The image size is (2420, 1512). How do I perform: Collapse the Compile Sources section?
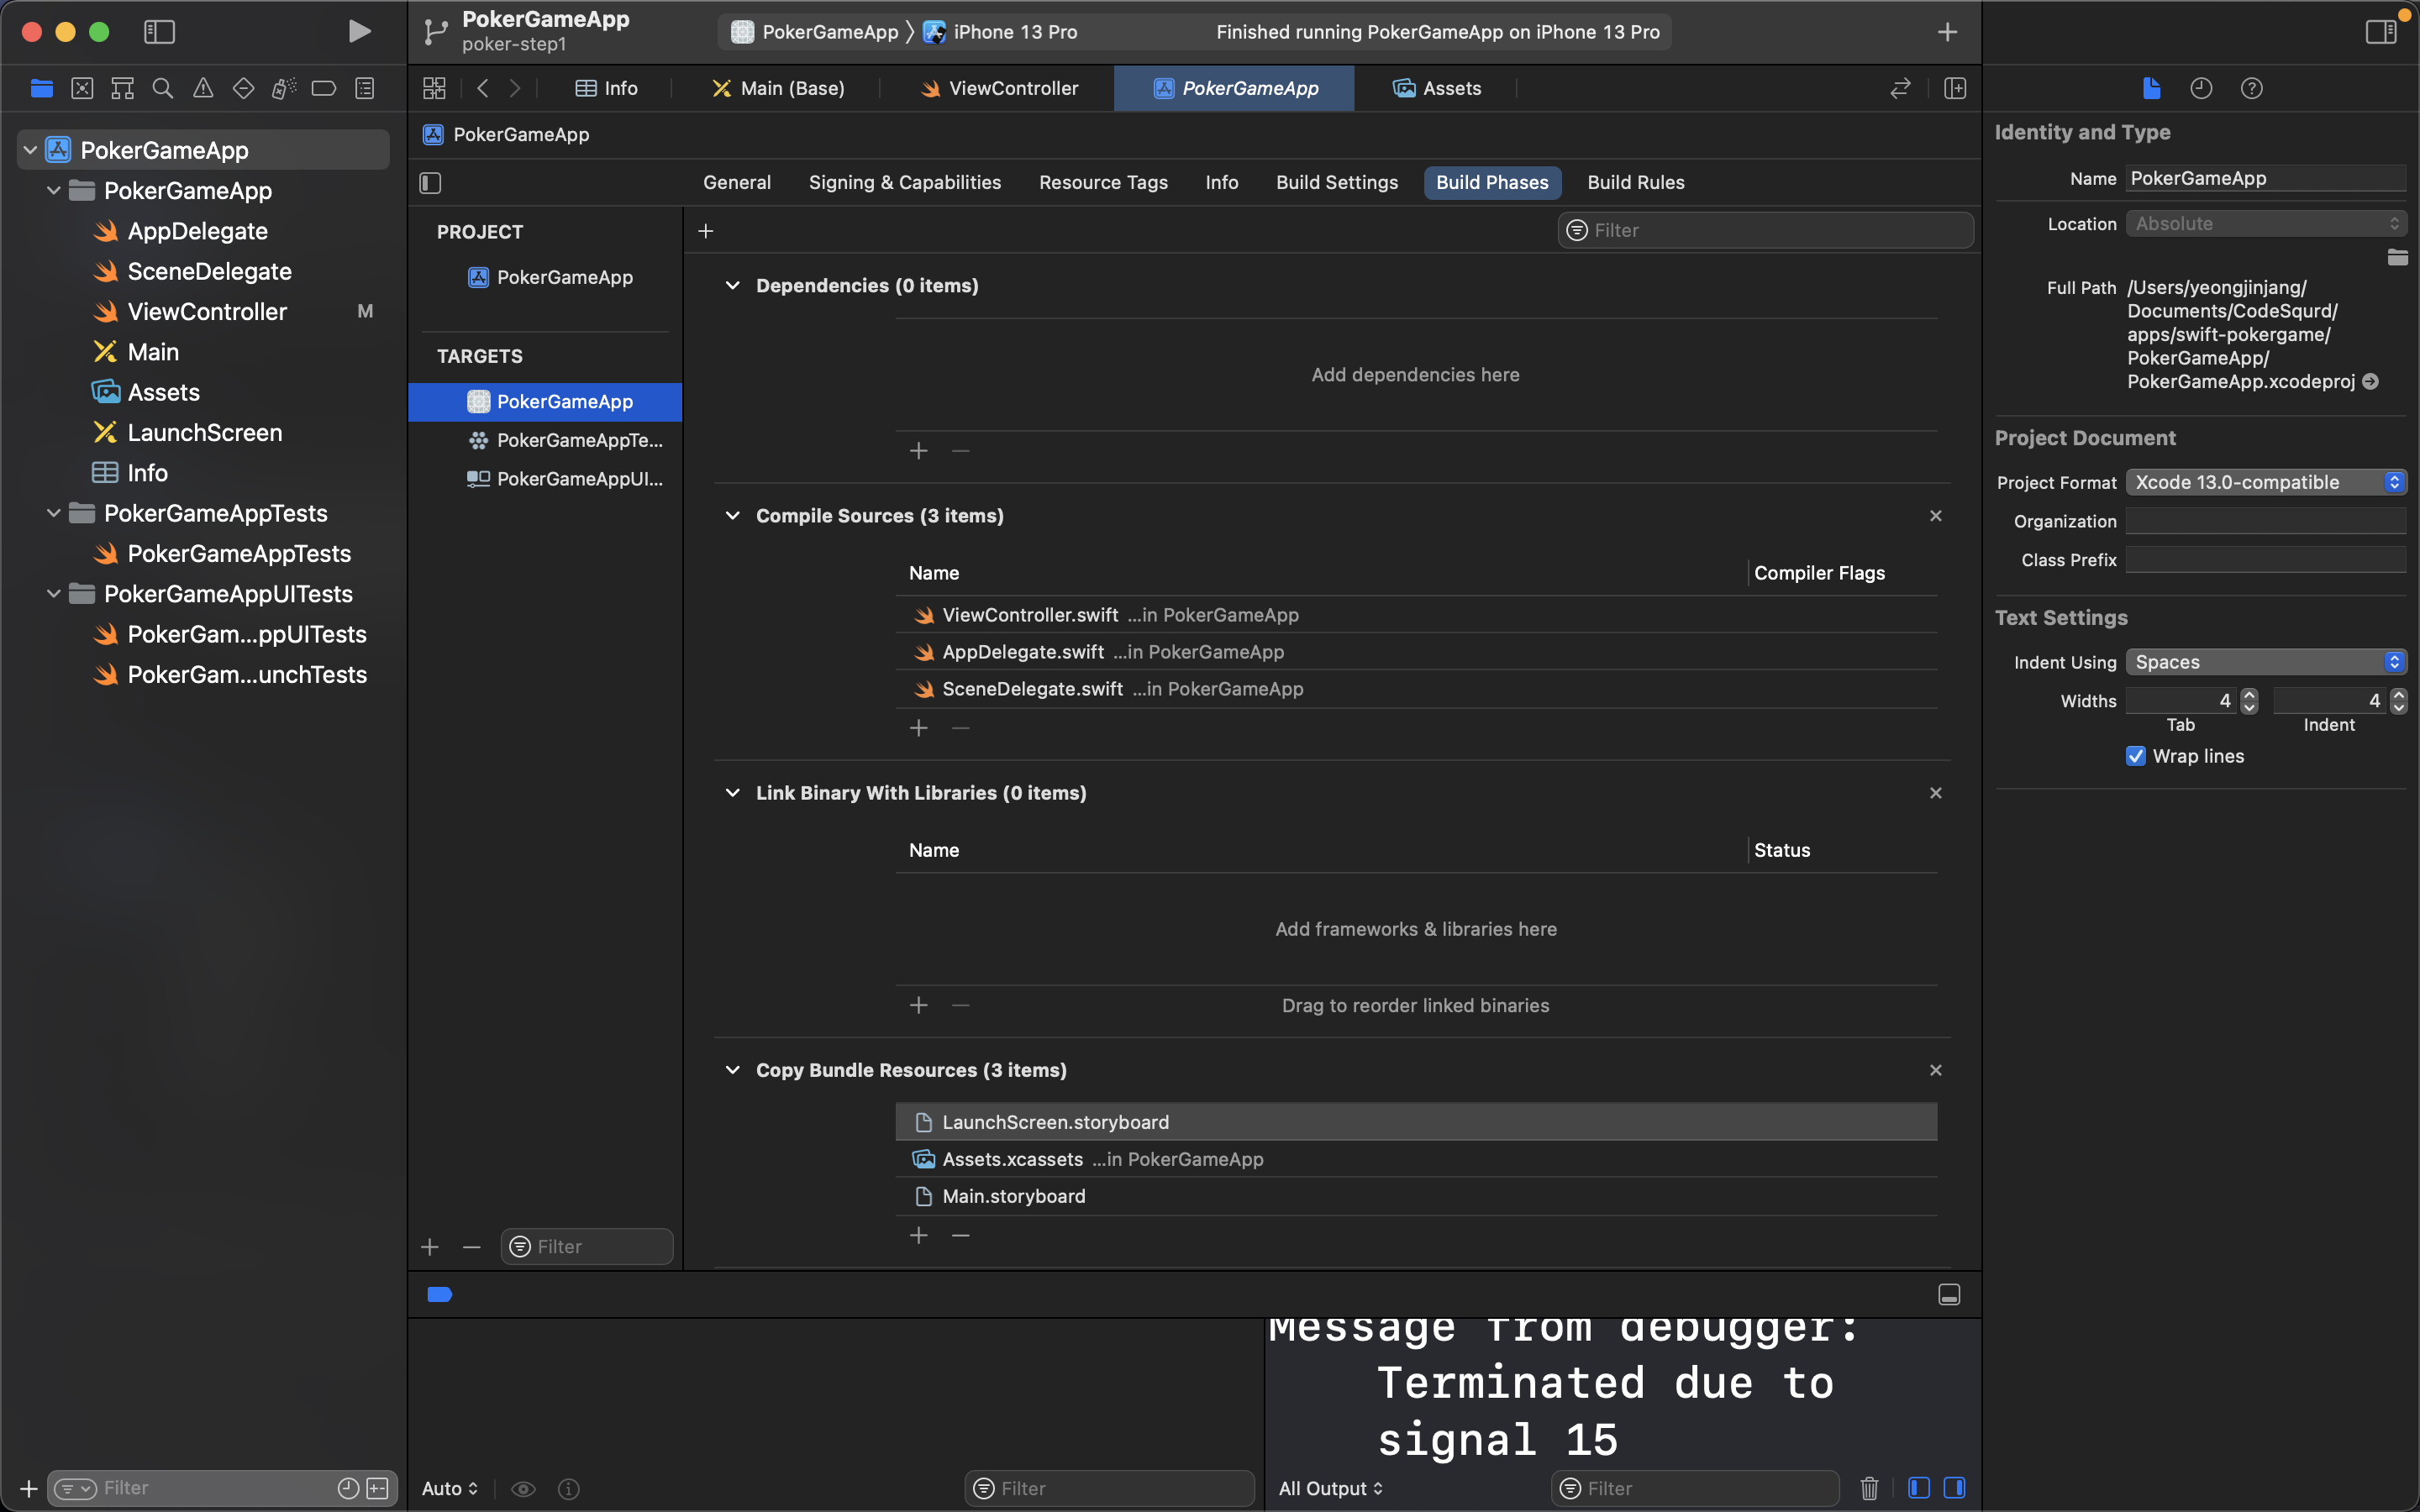(x=732, y=516)
